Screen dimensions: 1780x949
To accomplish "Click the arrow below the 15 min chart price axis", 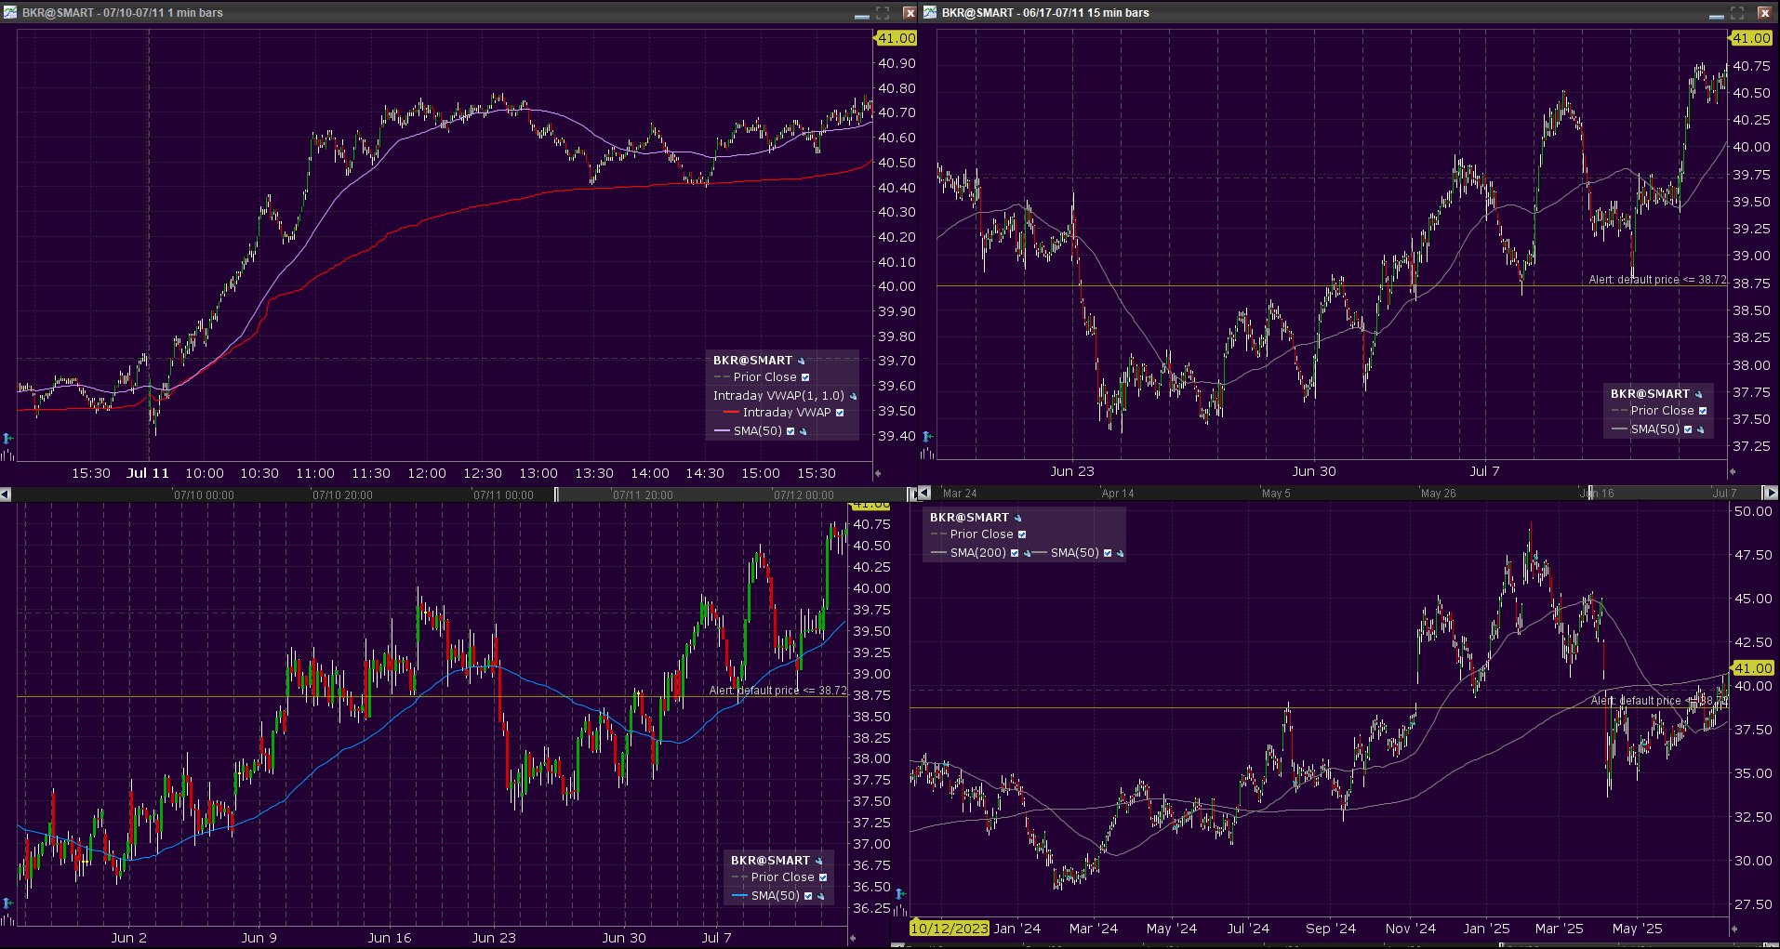I will [1733, 472].
